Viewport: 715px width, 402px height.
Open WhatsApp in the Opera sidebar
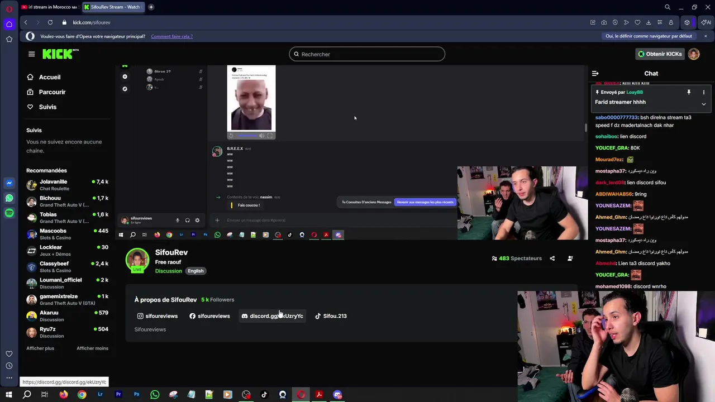click(x=9, y=198)
